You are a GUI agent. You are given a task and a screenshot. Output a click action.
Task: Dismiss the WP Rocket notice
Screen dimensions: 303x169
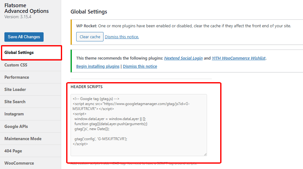point(122,37)
